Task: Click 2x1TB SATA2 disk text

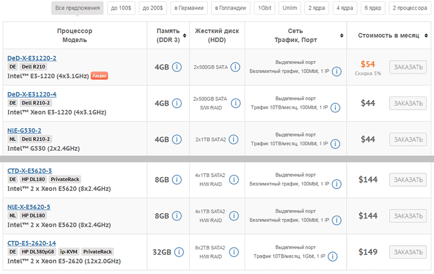Action: coord(210,139)
